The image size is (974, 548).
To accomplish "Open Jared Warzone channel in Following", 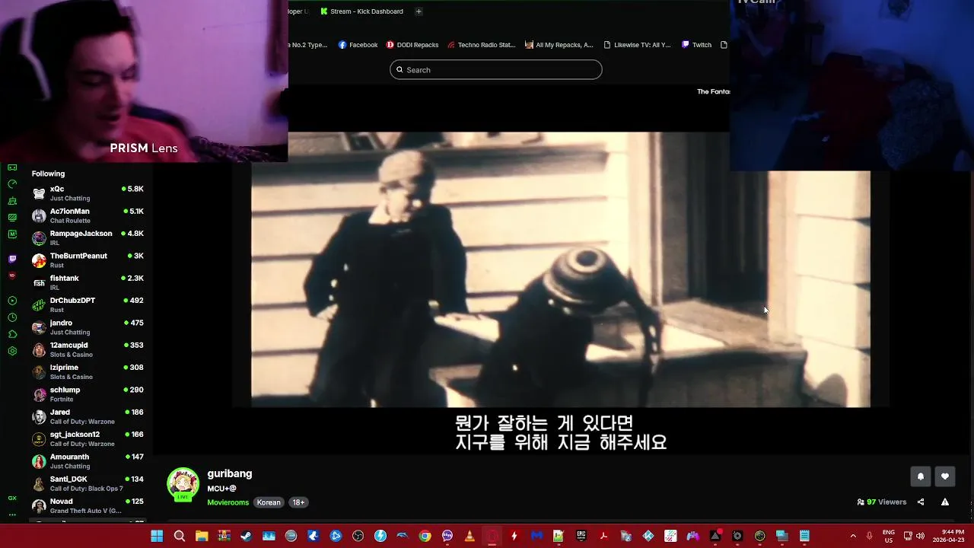I will click(x=88, y=416).
